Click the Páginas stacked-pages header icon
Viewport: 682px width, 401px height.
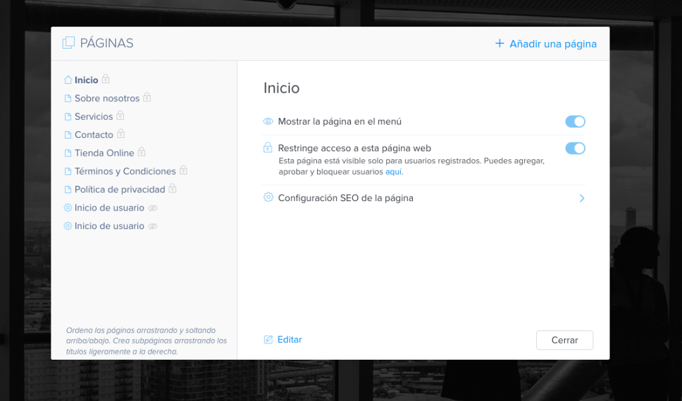[x=69, y=43]
